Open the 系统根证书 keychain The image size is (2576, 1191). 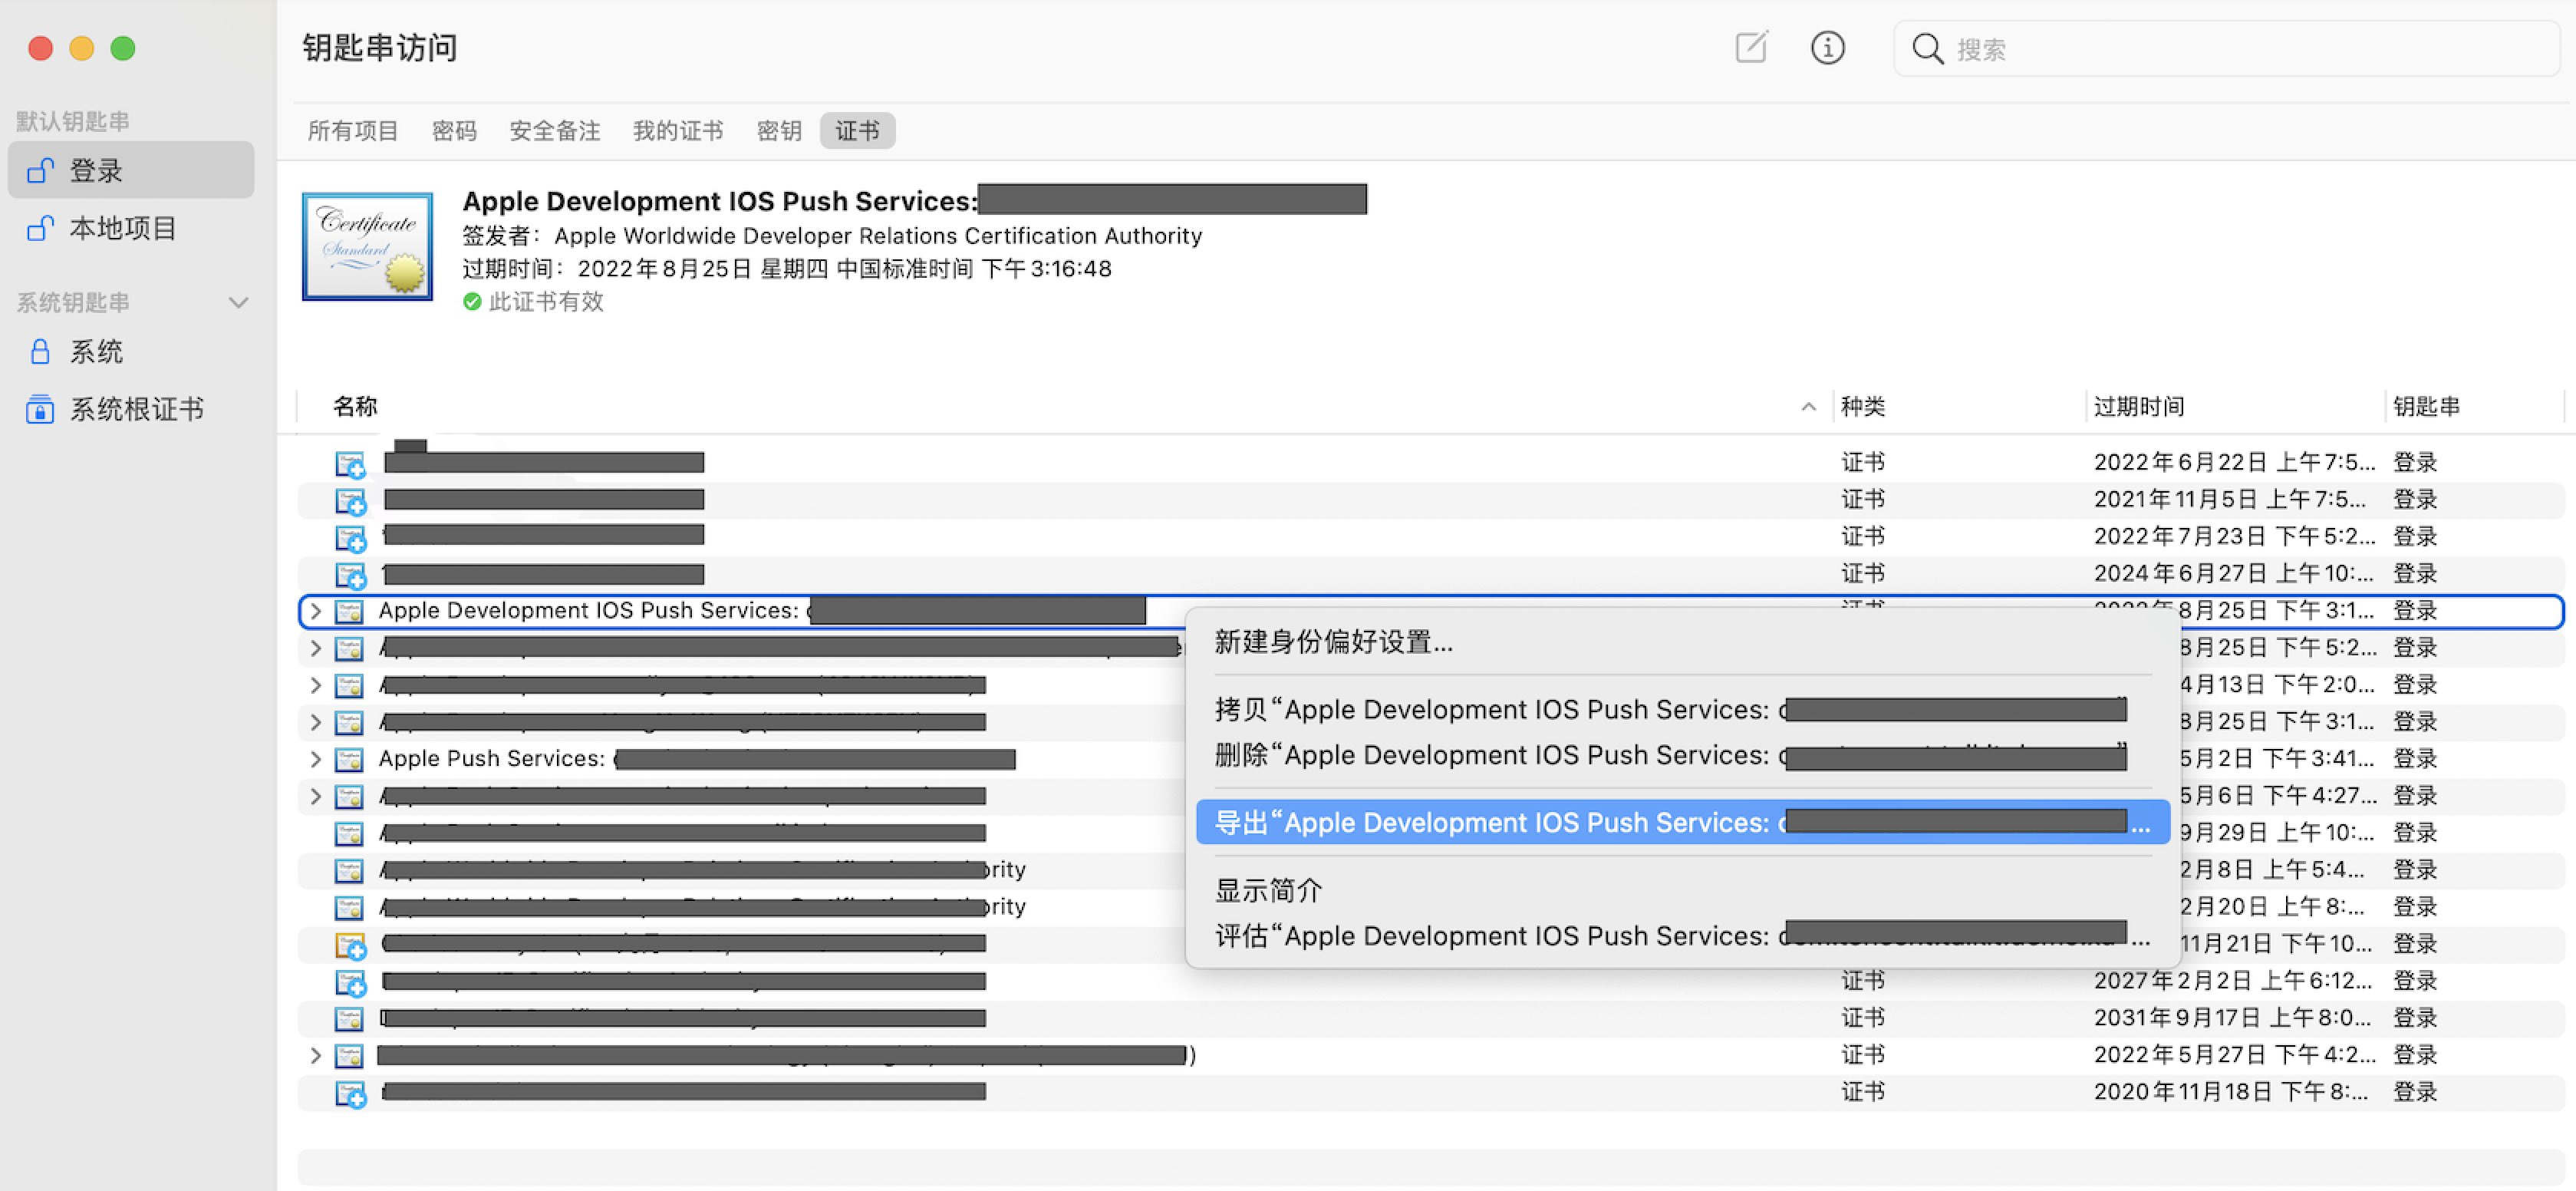pyautogui.click(x=136, y=409)
